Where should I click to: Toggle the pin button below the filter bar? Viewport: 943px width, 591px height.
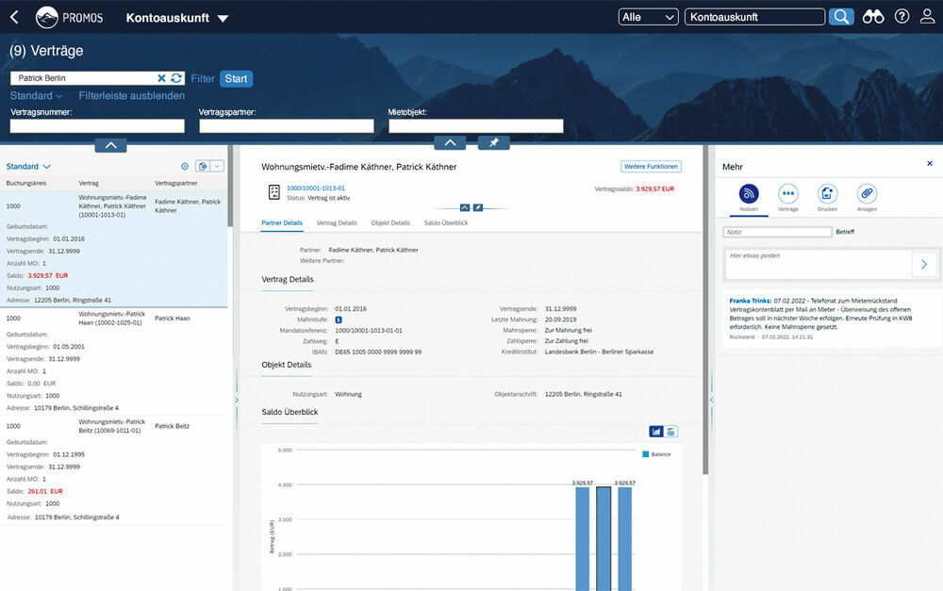(x=493, y=143)
